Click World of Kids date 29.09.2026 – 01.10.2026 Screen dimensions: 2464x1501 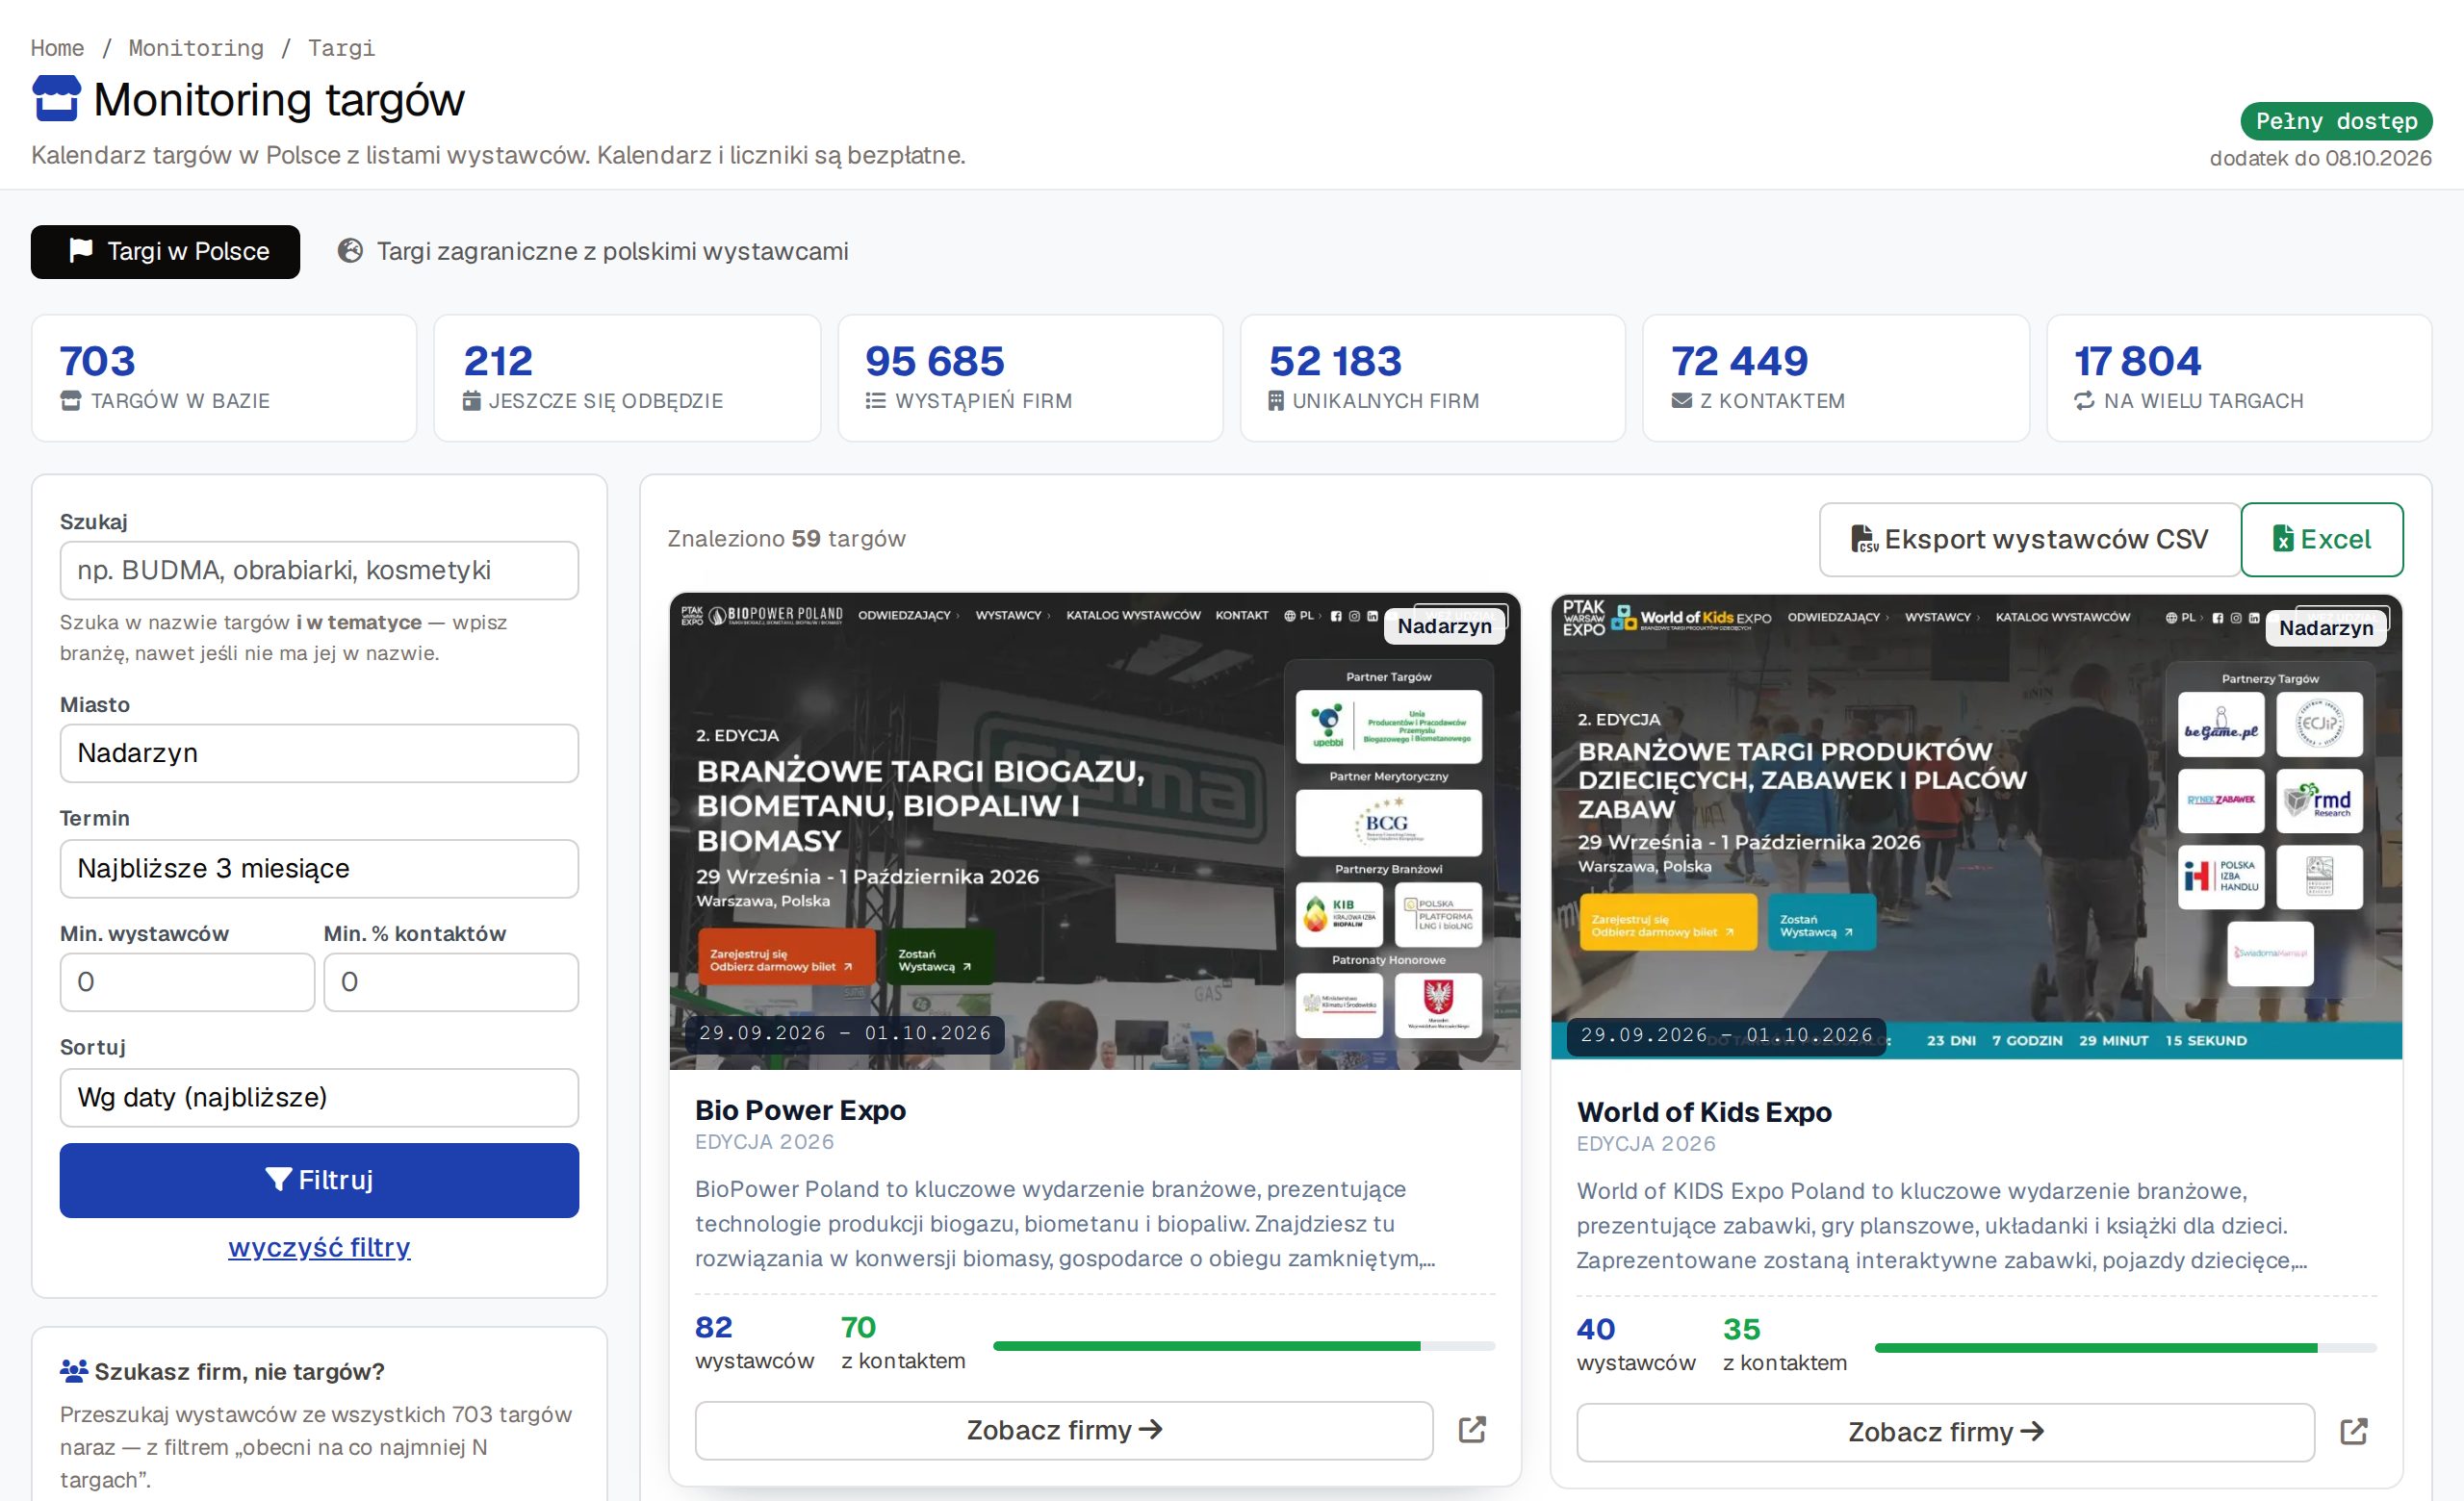(1727, 1034)
